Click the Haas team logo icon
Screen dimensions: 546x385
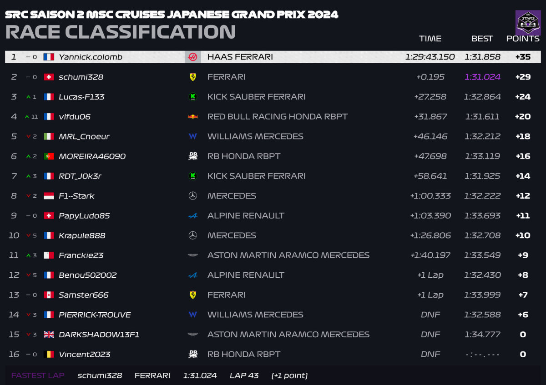tap(192, 57)
